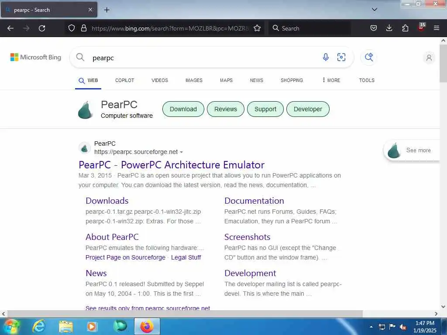Open the MORE search categories menu
Viewport: 447px width, 335px height.
(331, 80)
